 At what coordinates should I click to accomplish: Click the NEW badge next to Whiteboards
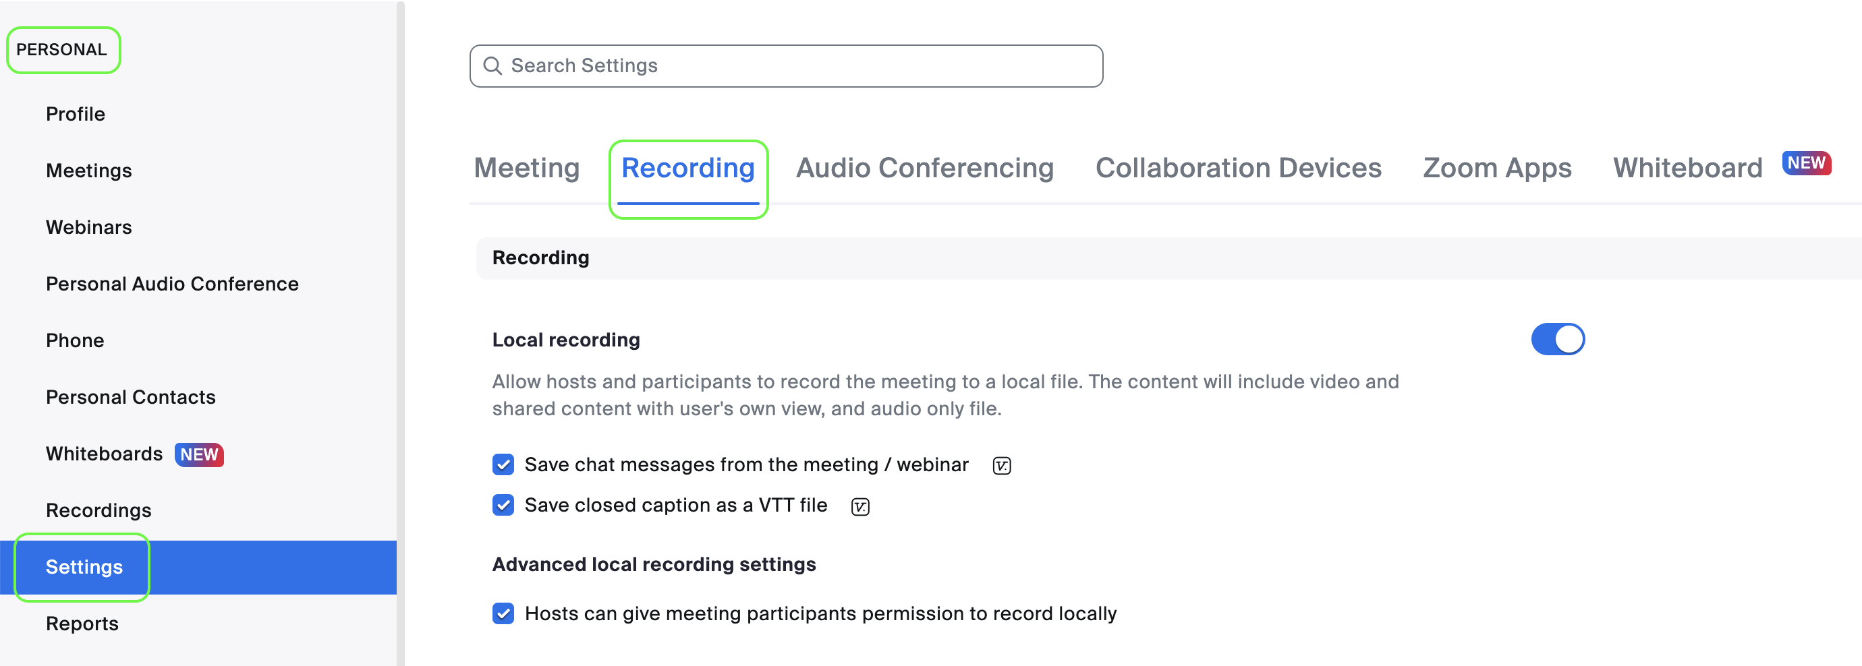[200, 454]
